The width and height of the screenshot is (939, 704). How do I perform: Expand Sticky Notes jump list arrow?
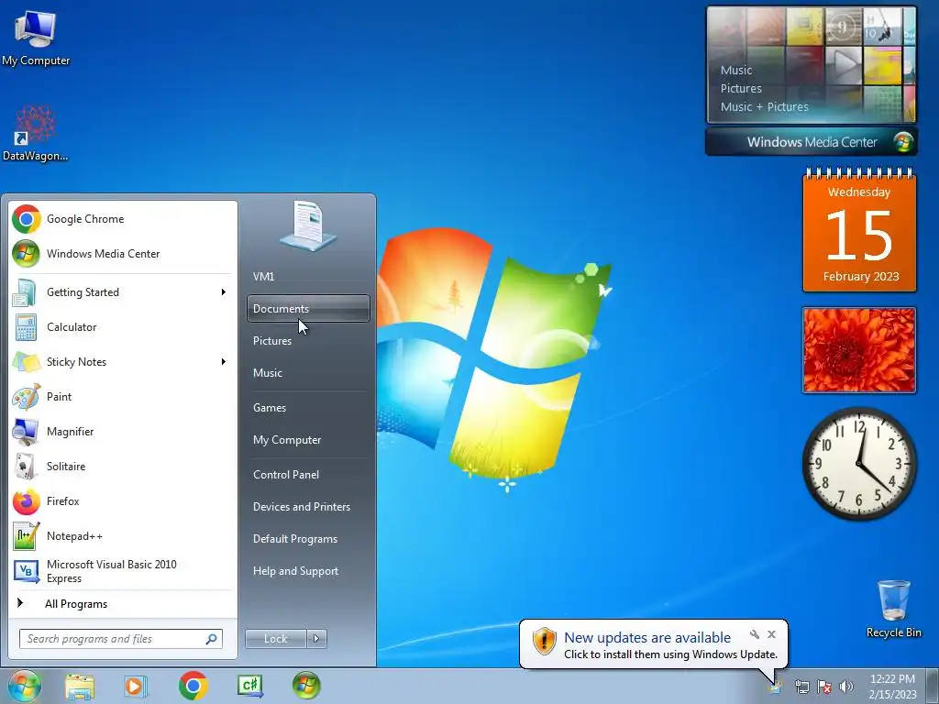tap(224, 361)
